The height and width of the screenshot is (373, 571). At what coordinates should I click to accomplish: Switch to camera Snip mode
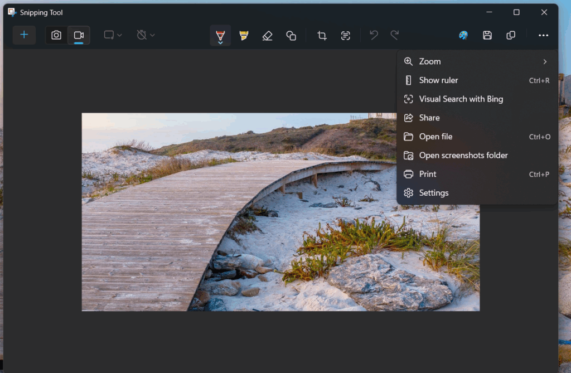coord(56,35)
